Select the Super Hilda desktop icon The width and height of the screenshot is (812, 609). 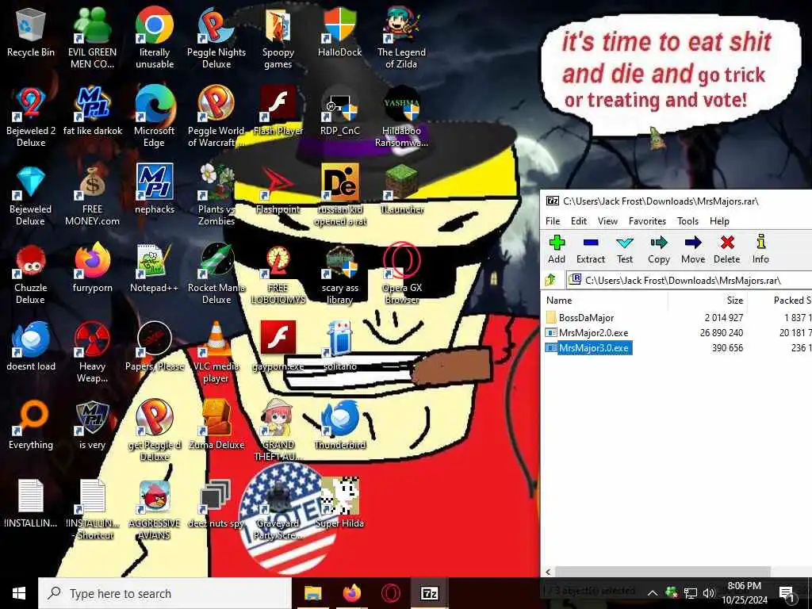pos(339,504)
